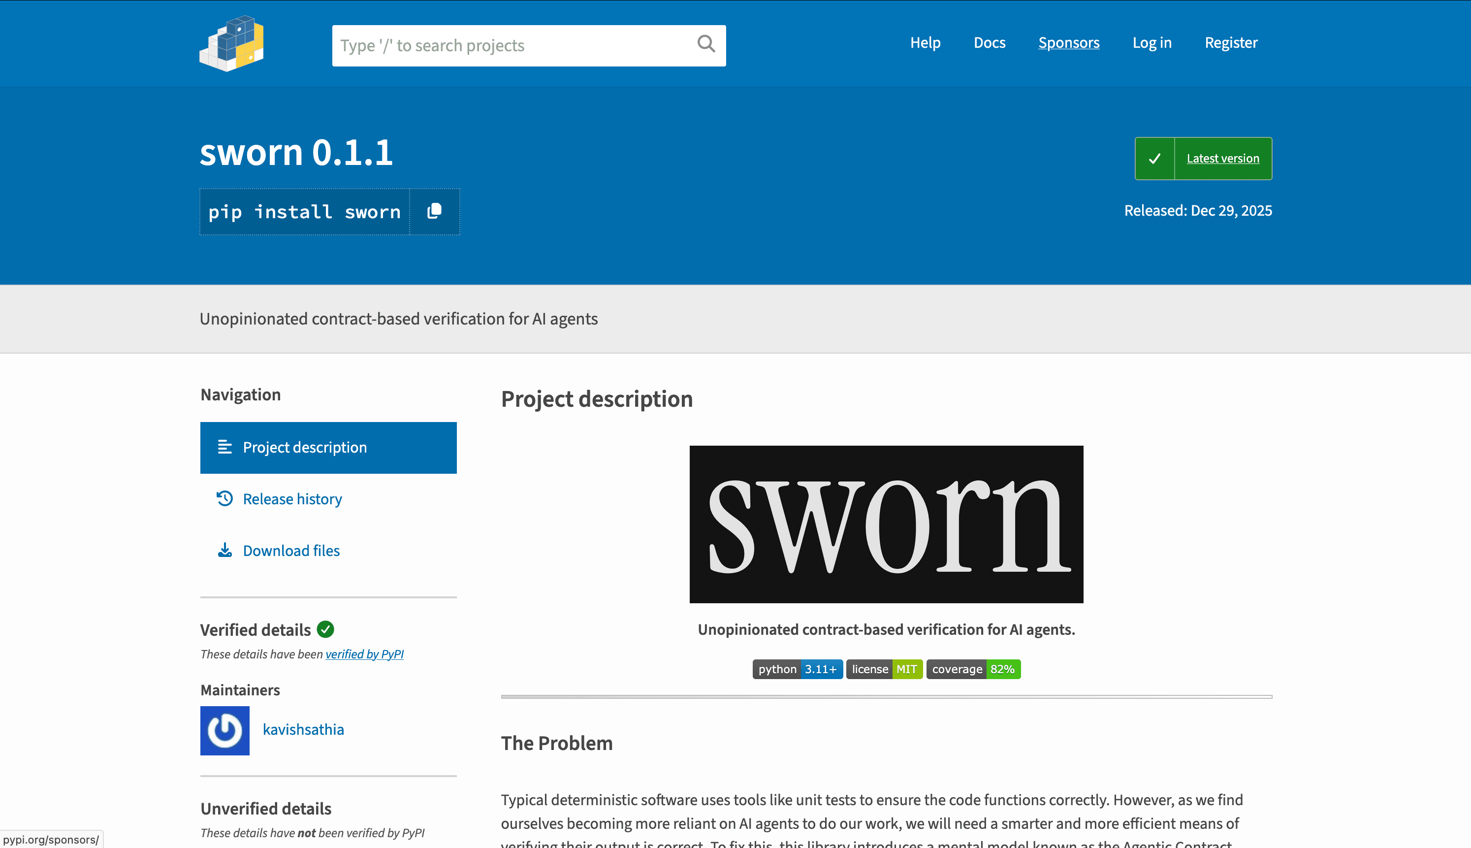Click the PyPI logo
1471x848 pixels.
pos(231,44)
